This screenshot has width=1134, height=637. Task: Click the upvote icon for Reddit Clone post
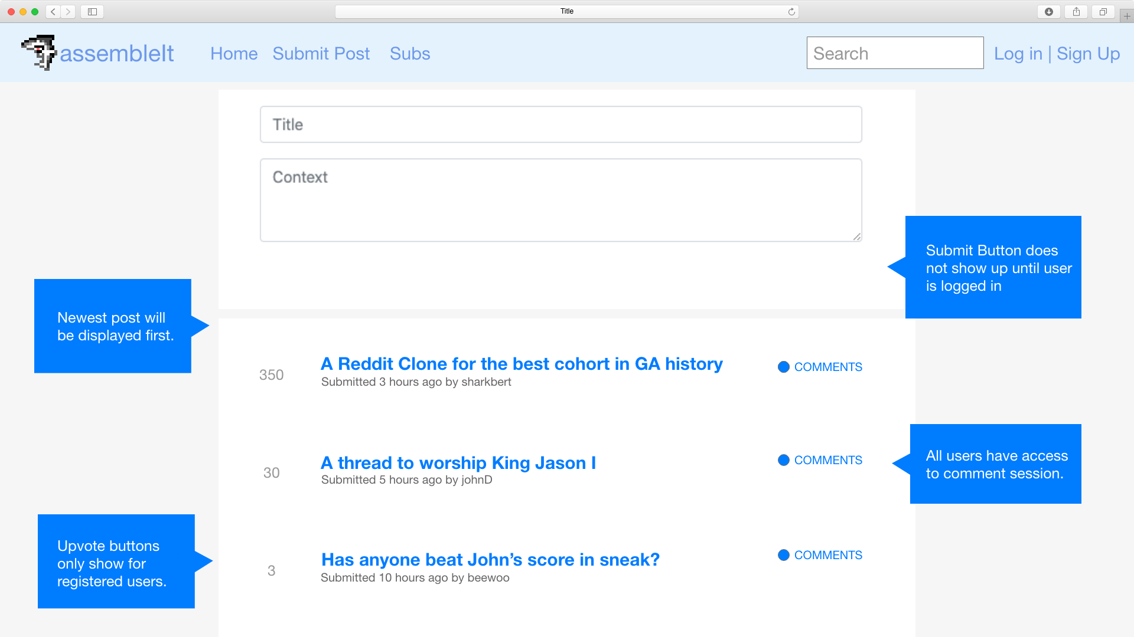point(272,358)
